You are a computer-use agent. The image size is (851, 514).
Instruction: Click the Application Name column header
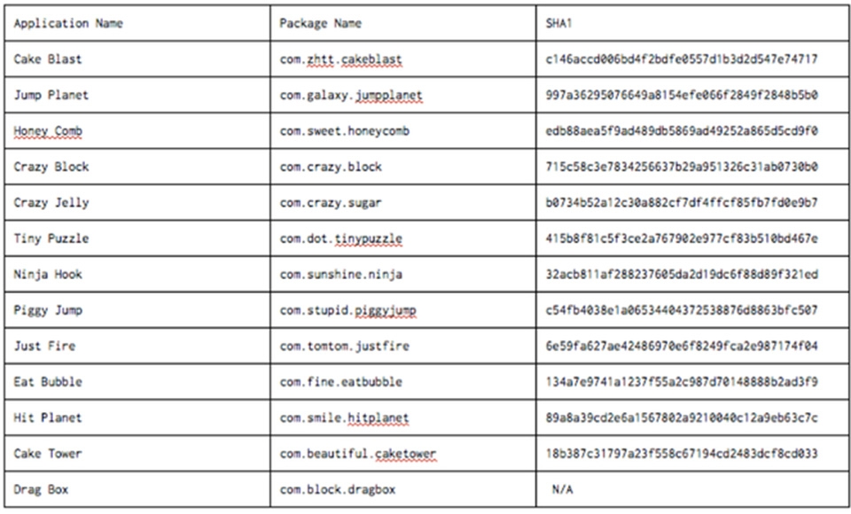tap(137, 23)
